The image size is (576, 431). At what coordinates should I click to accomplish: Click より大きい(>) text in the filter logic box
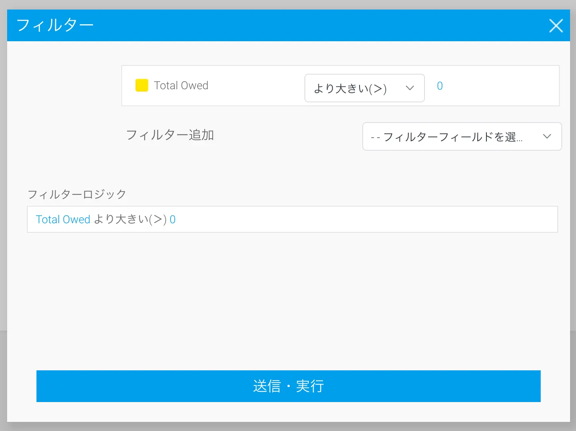130,219
